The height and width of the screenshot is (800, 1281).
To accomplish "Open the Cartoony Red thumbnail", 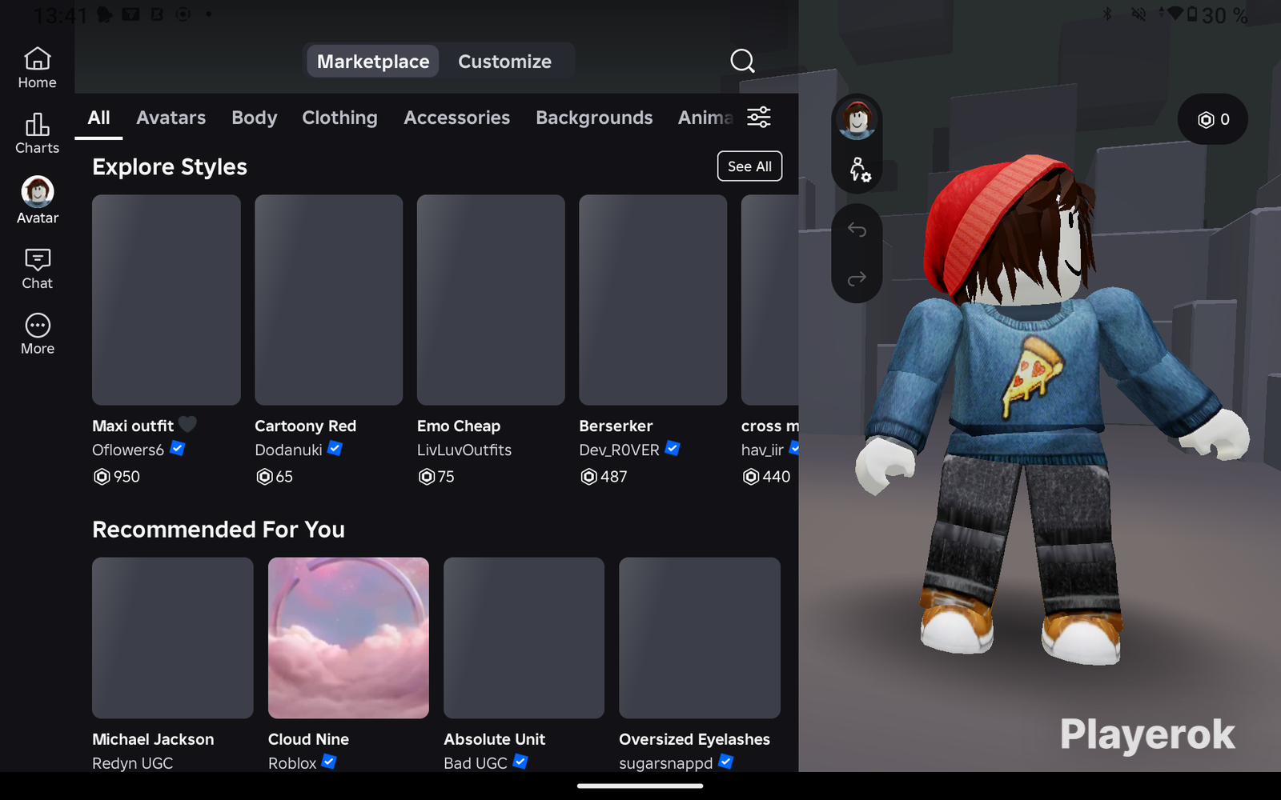I will point(328,300).
